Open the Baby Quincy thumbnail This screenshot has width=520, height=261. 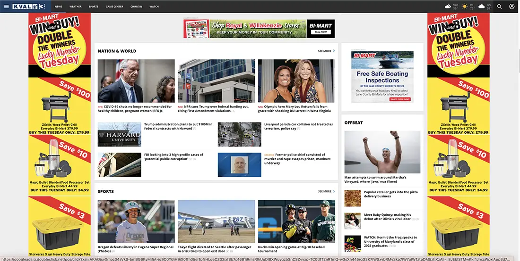click(353, 221)
